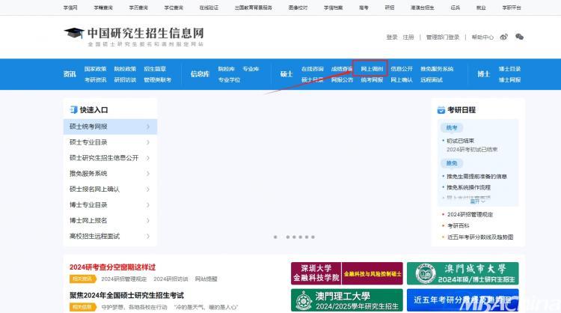Expand the 硕士报名网上确认 arrow
Screen dimensions: 561x313
pos(148,189)
